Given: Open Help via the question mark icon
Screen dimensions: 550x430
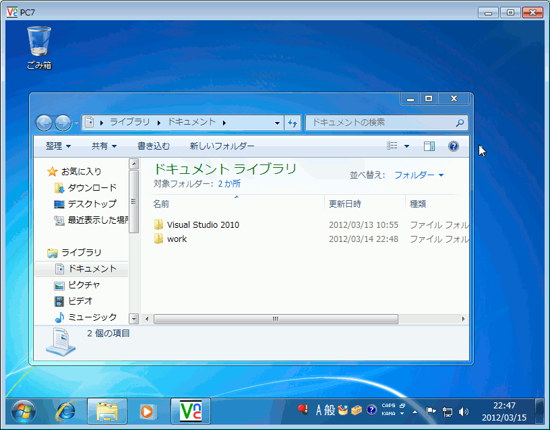Looking at the screenshot, I should pyautogui.click(x=453, y=146).
